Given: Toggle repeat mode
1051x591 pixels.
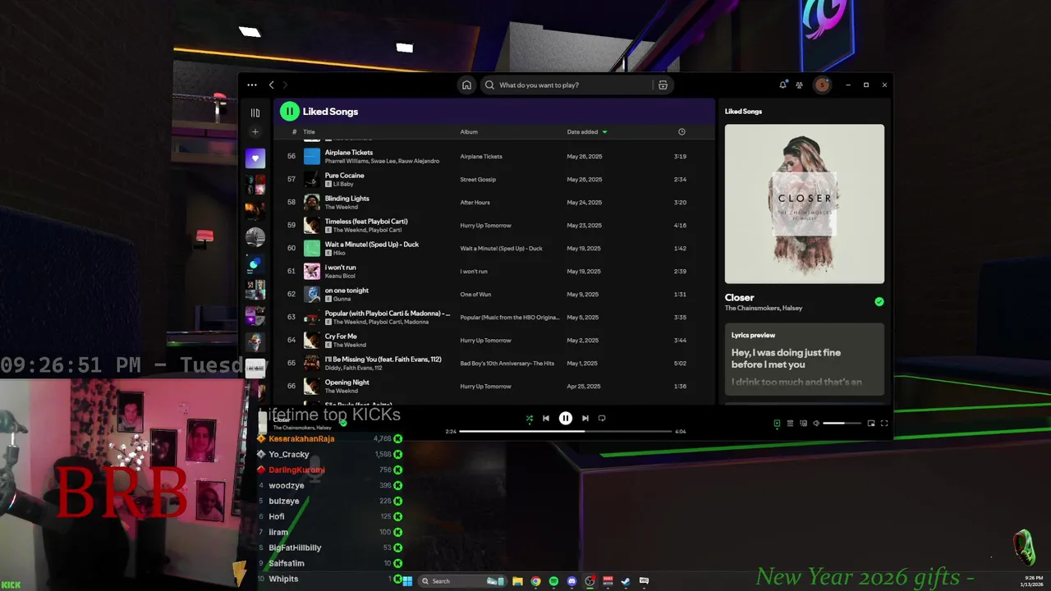Looking at the screenshot, I should pos(602,419).
